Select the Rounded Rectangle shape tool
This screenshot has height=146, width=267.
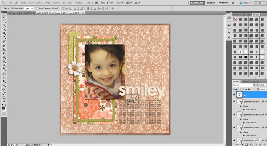coord(4,85)
